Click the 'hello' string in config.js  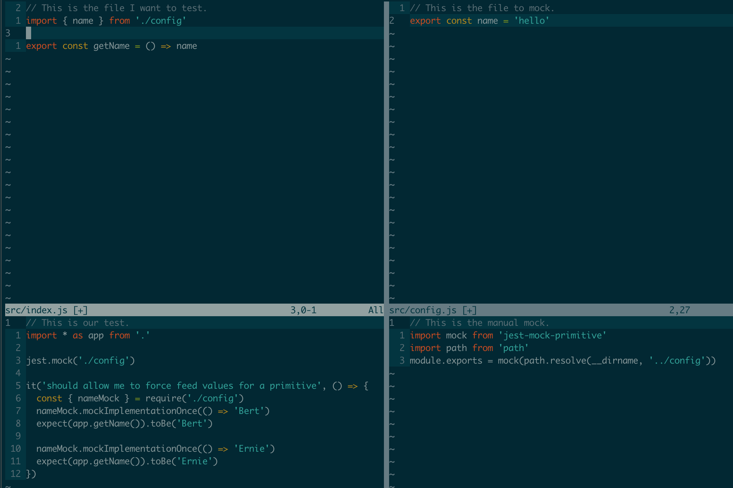coord(531,20)
